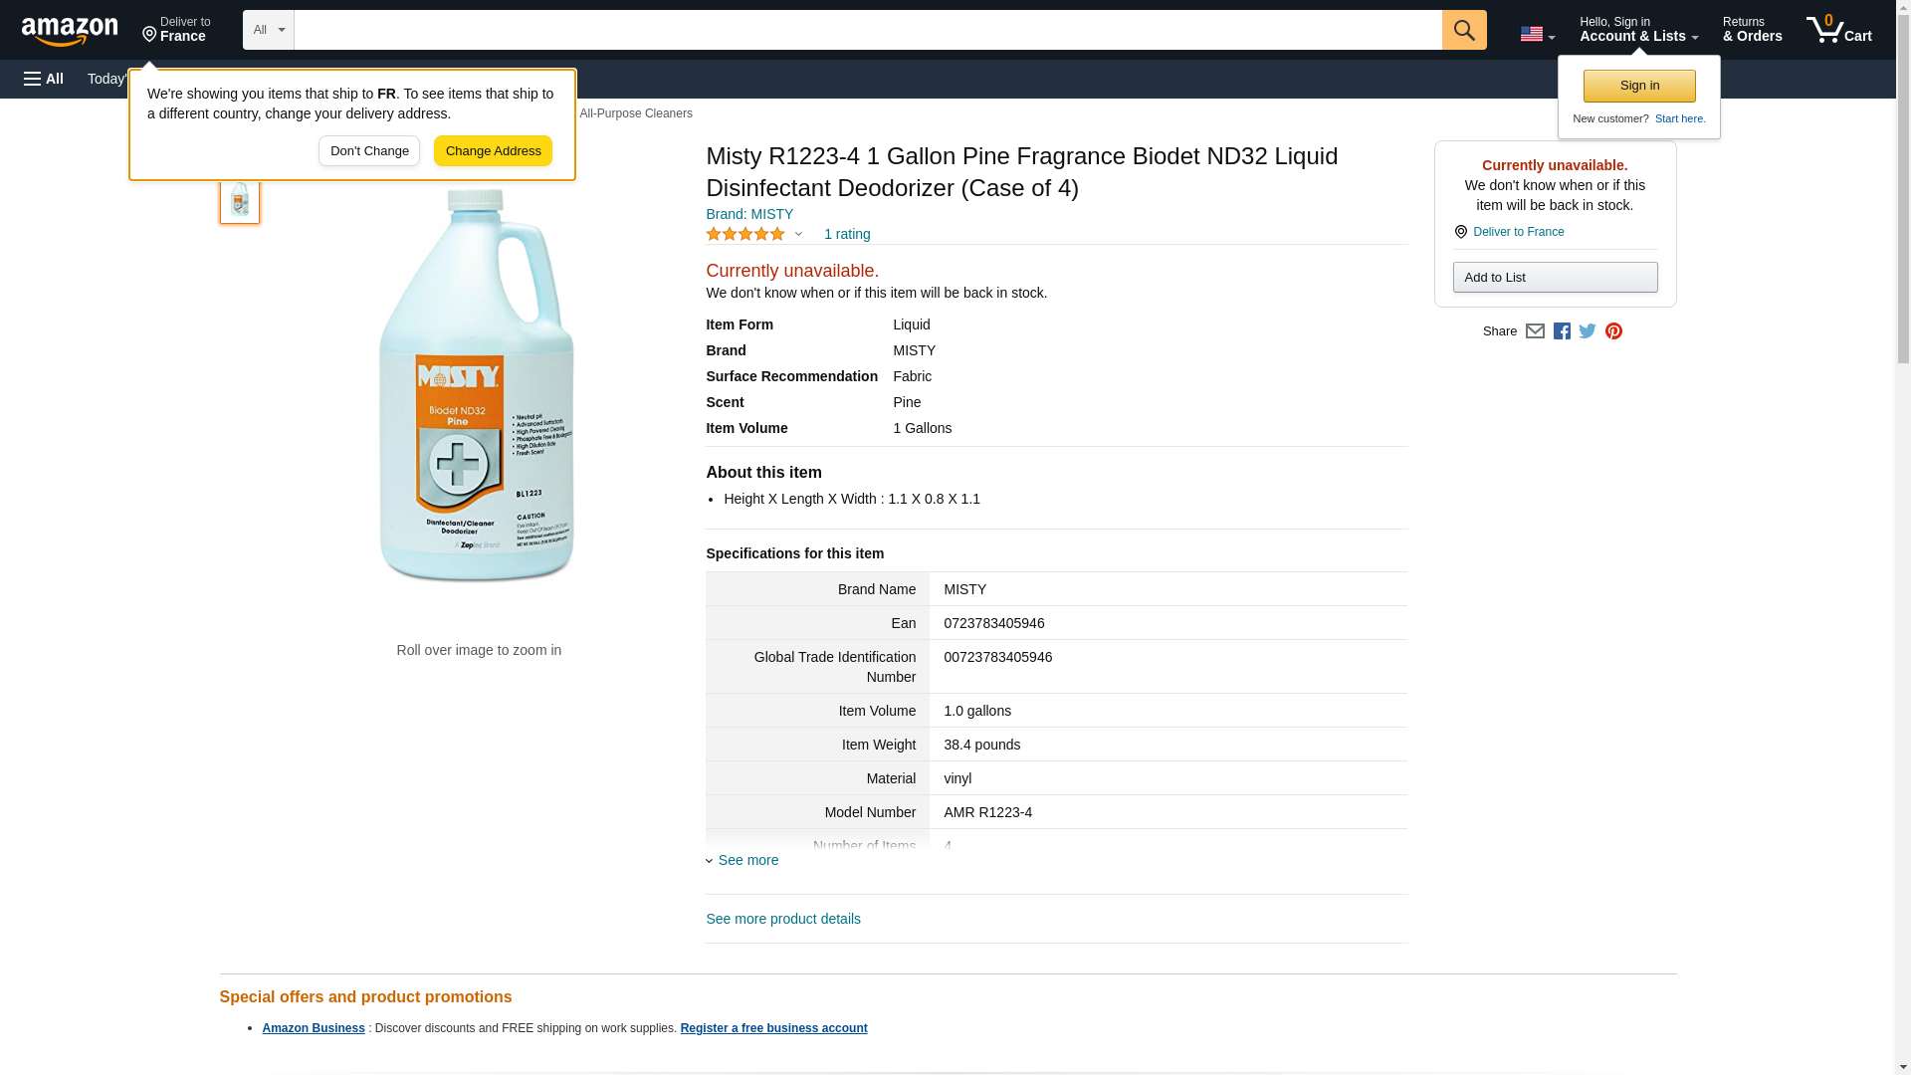Open Returns & Orders

tap(1752, 30)
